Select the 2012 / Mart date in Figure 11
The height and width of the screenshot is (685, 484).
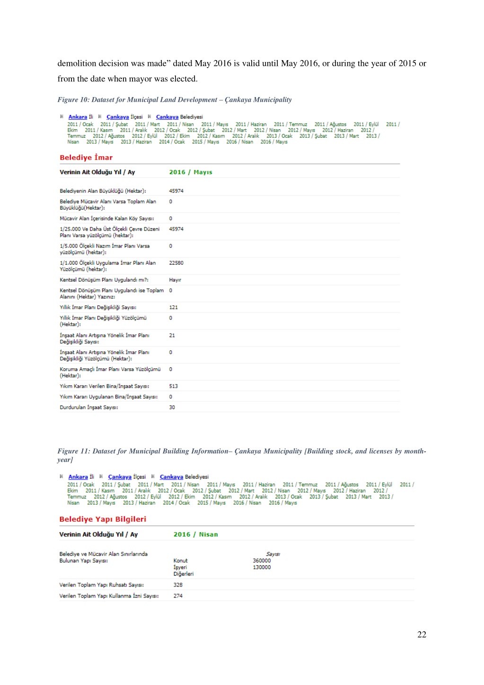(241, 491)
